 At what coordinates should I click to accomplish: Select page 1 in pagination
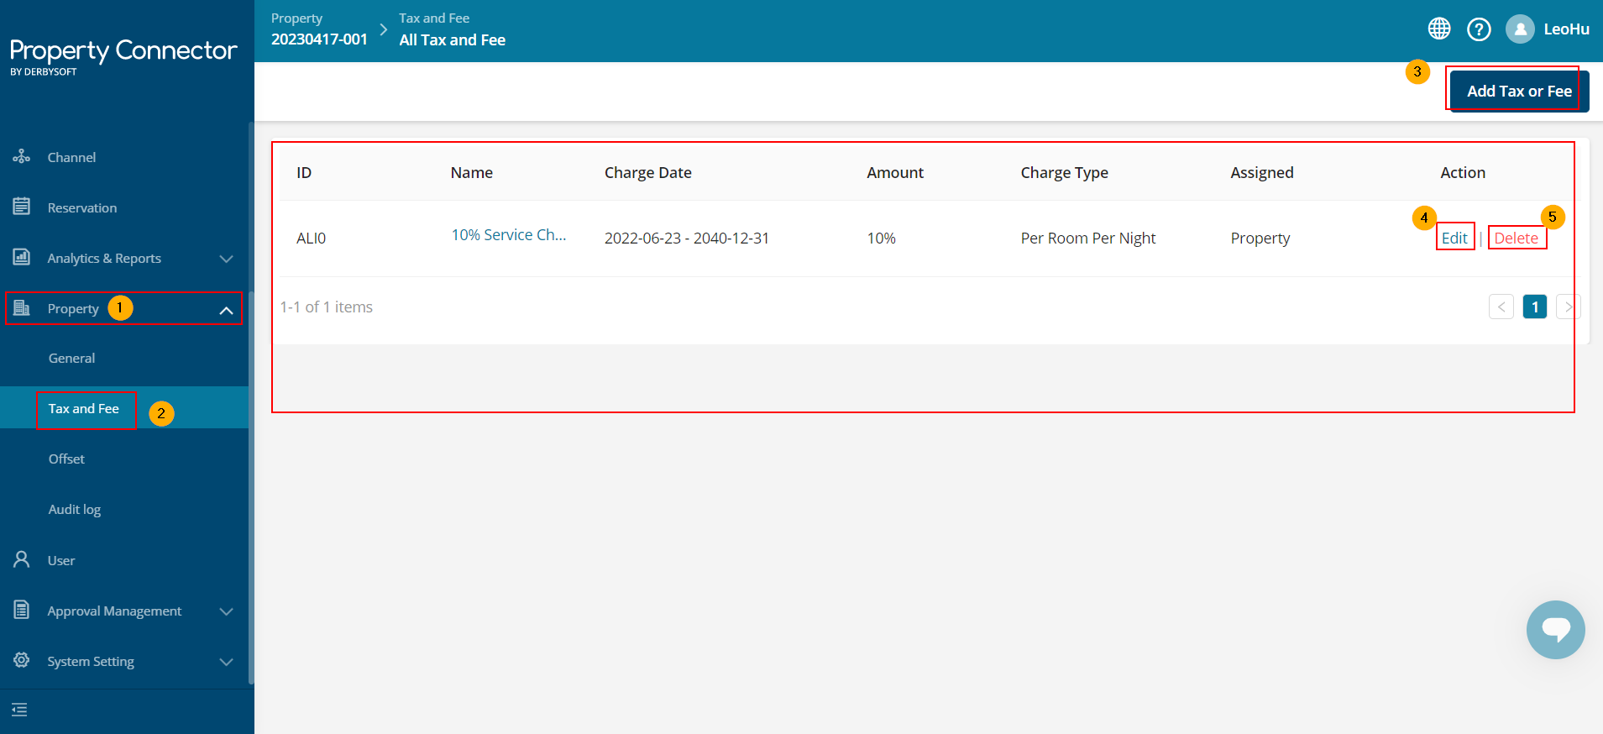pyautogui.click(x=1535, y=307)
